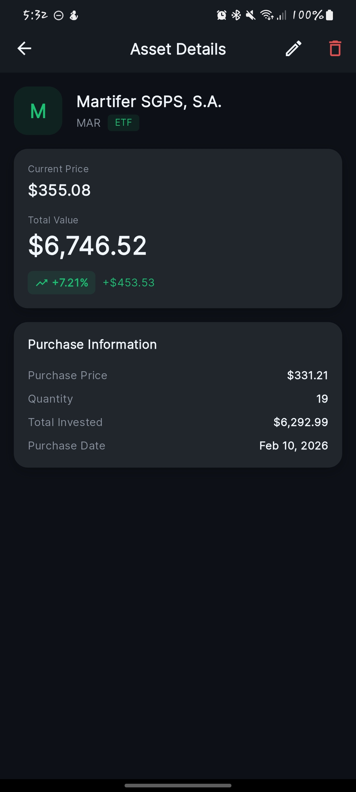
Task: Delete asset with red trash icon
Action: [x=335, y=49]
